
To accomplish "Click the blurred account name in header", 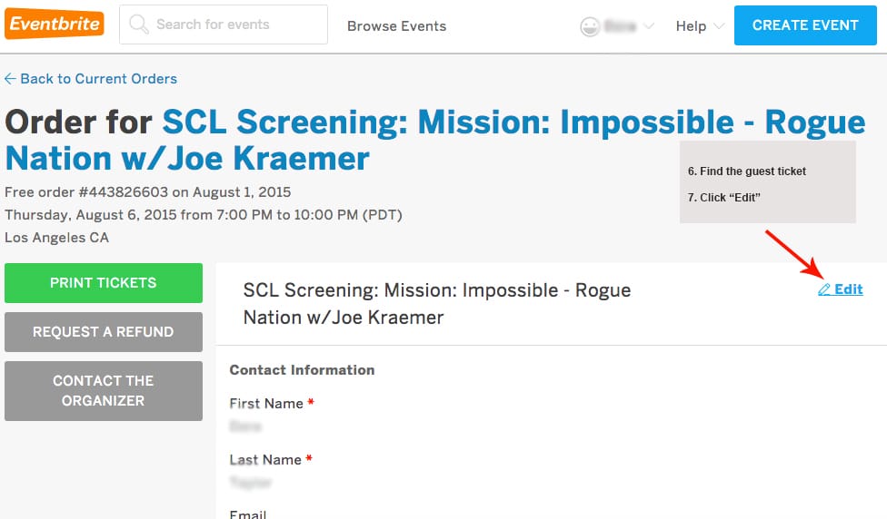I will point(620,26).
